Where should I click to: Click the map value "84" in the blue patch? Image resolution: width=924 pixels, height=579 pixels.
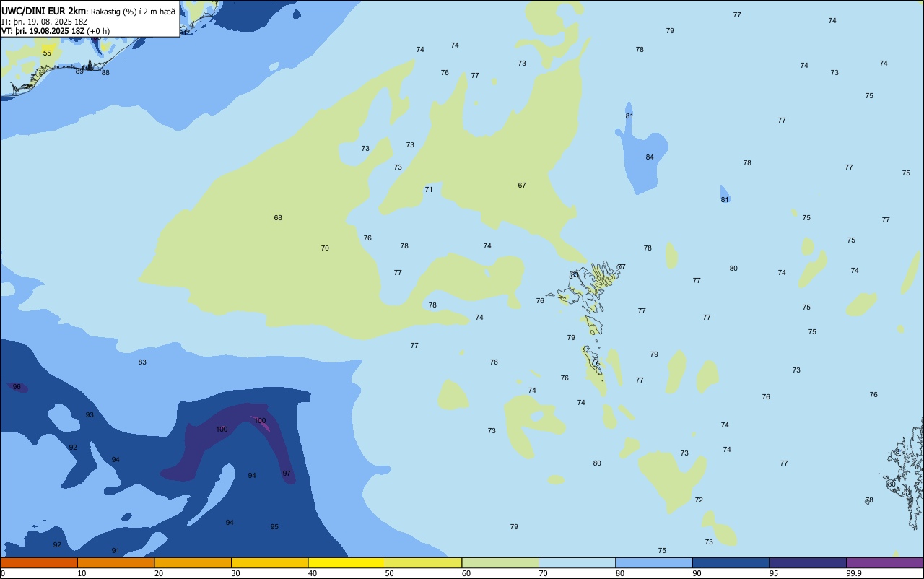point(650,157)
